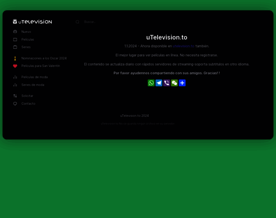This screenshot has height=218, width=276.
Task: Open Peliculas de moda
Action: point(34,77)
